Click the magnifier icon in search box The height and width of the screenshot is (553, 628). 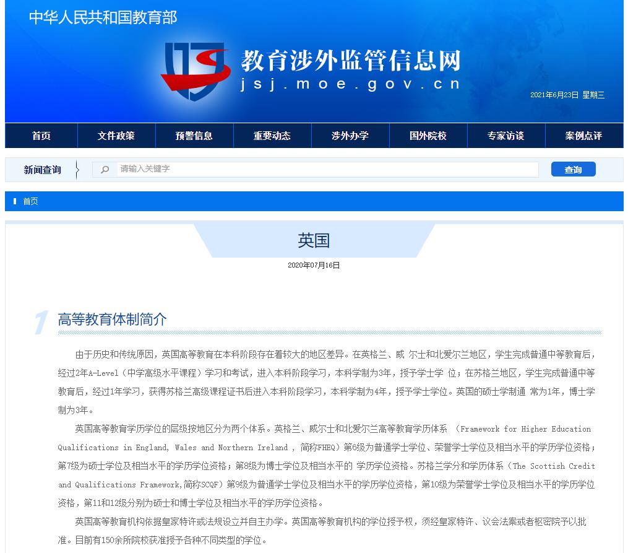(105, 168)
